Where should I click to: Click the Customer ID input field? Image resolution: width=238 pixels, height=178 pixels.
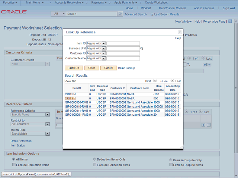(123, 53)
